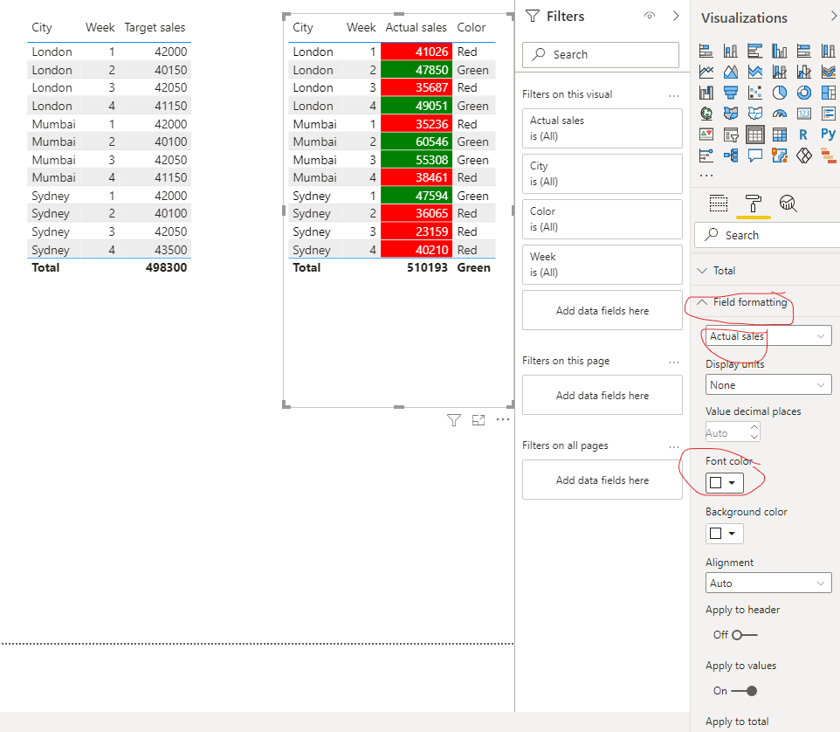840x732 pixels.
Task: Toggle Apply to header switch
Action: tap(745, 635)
